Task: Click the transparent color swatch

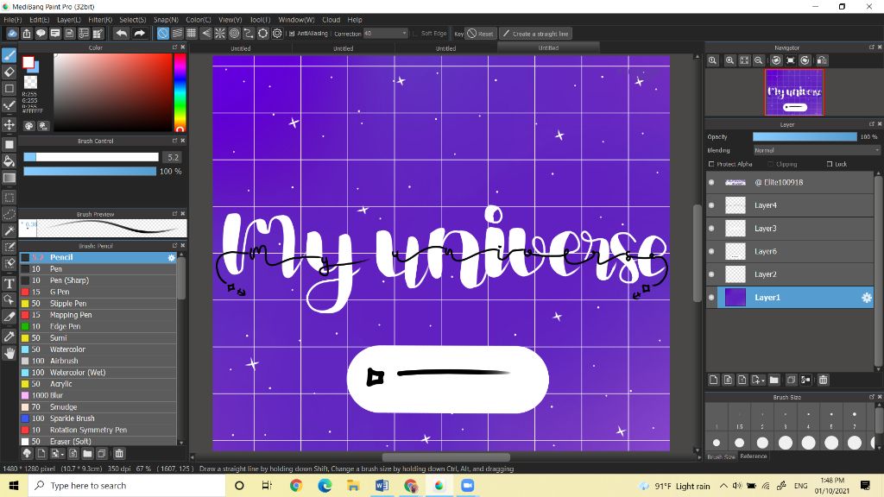Action: [x=30, y=83]
